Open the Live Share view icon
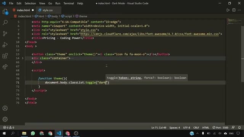 pos(5,67)
